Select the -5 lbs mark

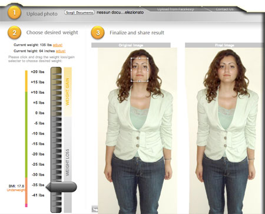pyautogui.click(x=39, y=123)
